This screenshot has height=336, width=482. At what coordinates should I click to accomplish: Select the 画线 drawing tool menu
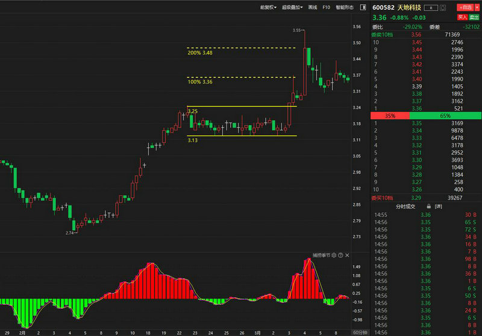pos(313,7)
